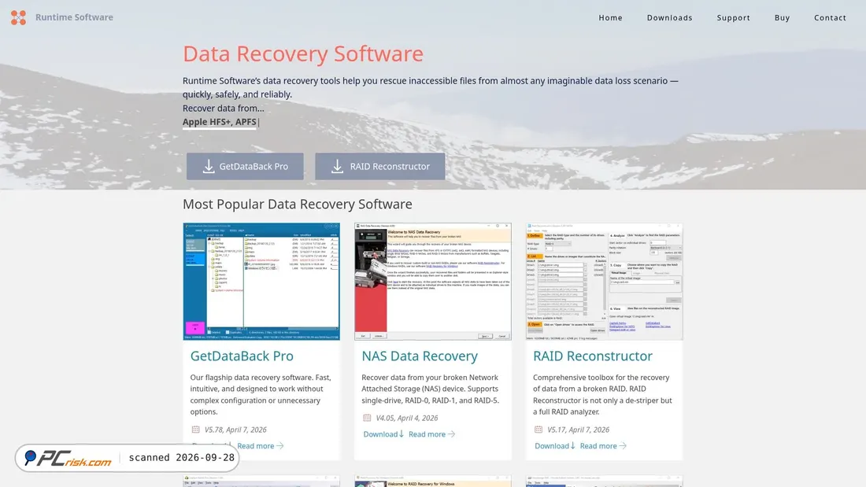Download RAID Reconstructor from hero button

click(x=380, y=166)
